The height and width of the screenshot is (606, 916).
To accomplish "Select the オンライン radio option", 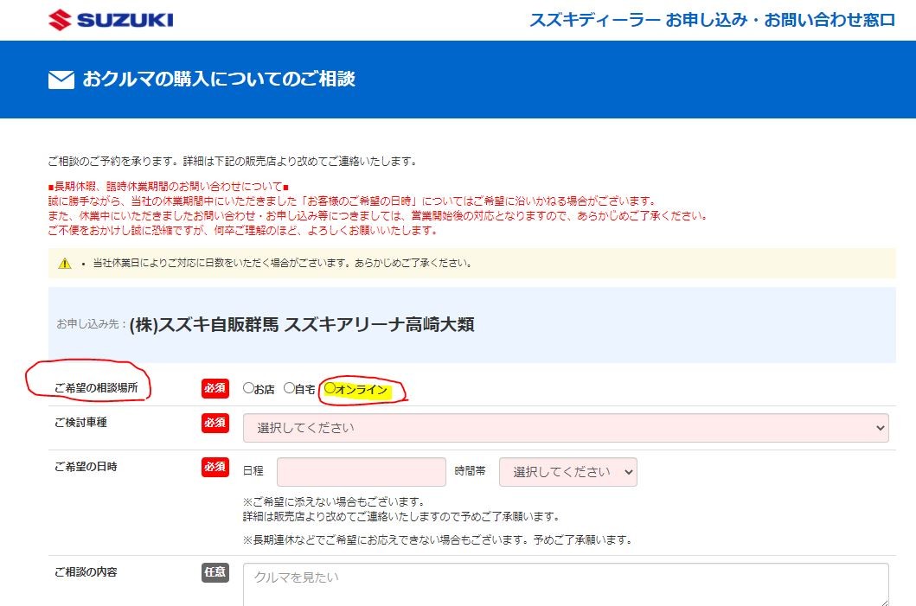I will [x=330, y=387].
